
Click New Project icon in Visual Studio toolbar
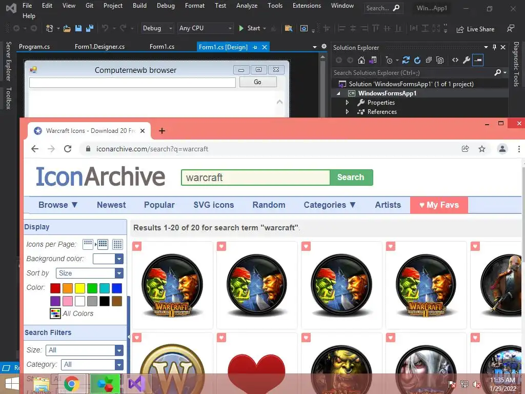(x=50, y=29)
